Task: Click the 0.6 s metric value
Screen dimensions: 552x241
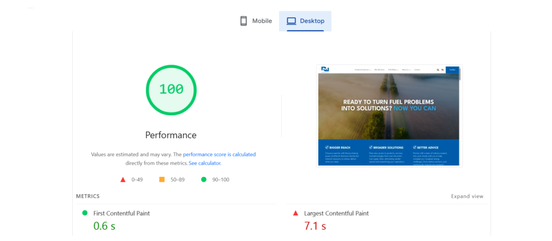Action: (x=105, y=226)
